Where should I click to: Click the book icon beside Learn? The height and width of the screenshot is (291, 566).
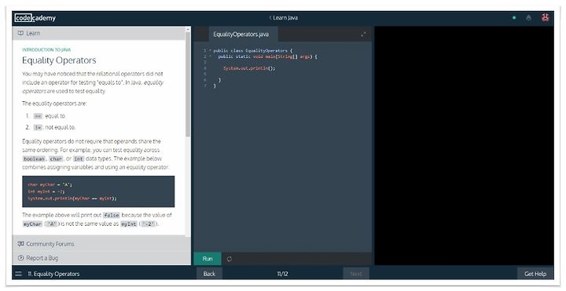[20, 33]
